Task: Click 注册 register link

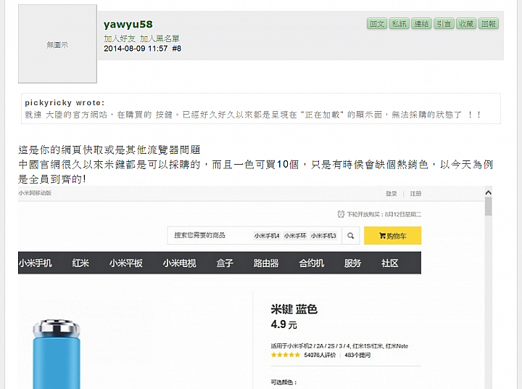Action: tap(415, 194)
